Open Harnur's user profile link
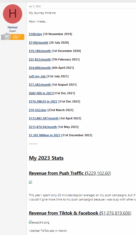 tap(13, 27)
